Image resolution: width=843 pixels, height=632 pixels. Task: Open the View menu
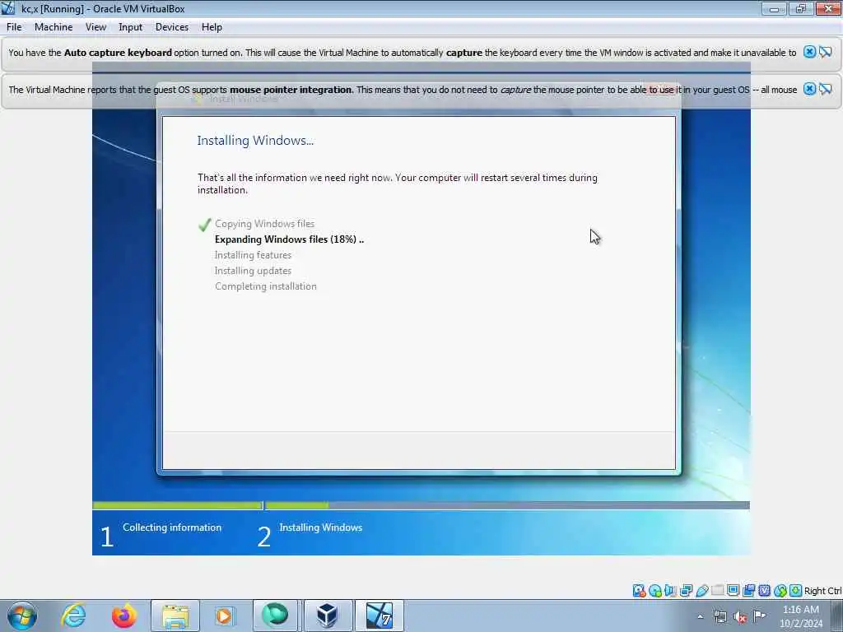[x=95, y=27]
